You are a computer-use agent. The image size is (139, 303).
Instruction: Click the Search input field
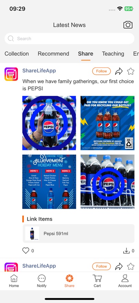pos(69,39)
